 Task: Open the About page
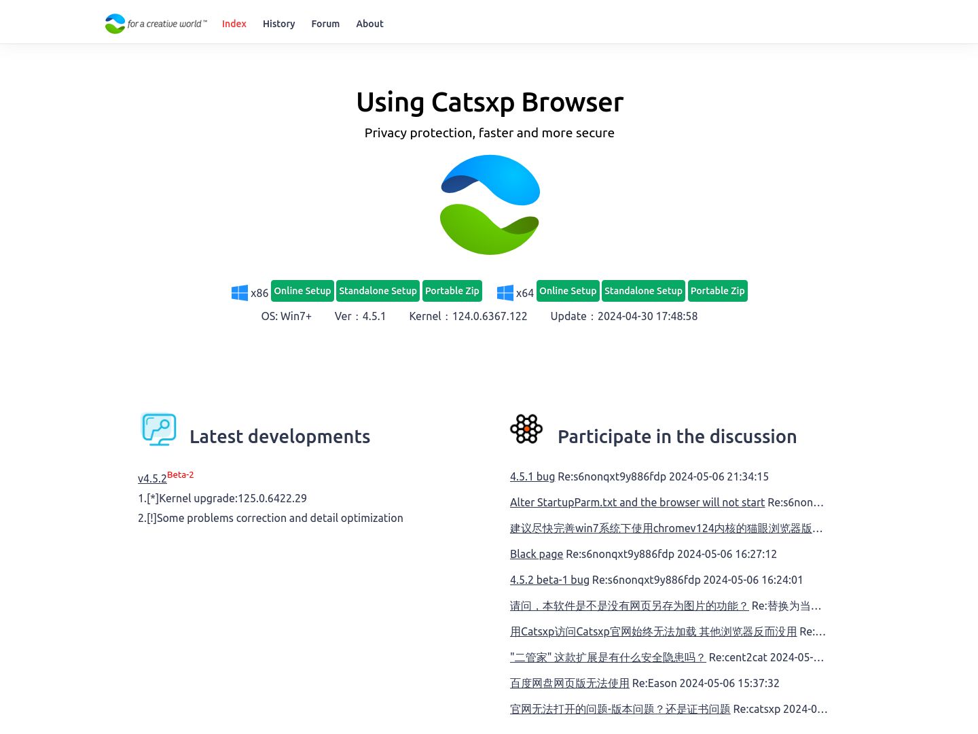tap(370, 24)
